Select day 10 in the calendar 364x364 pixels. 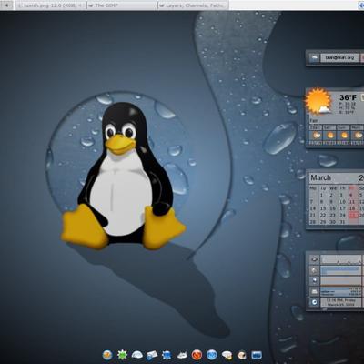(342, 202)
